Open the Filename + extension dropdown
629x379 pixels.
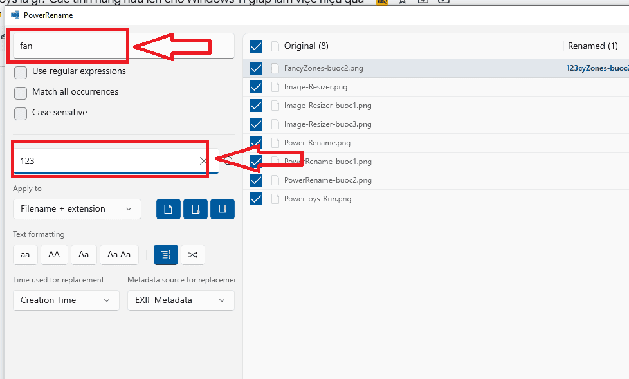[77, 208]
